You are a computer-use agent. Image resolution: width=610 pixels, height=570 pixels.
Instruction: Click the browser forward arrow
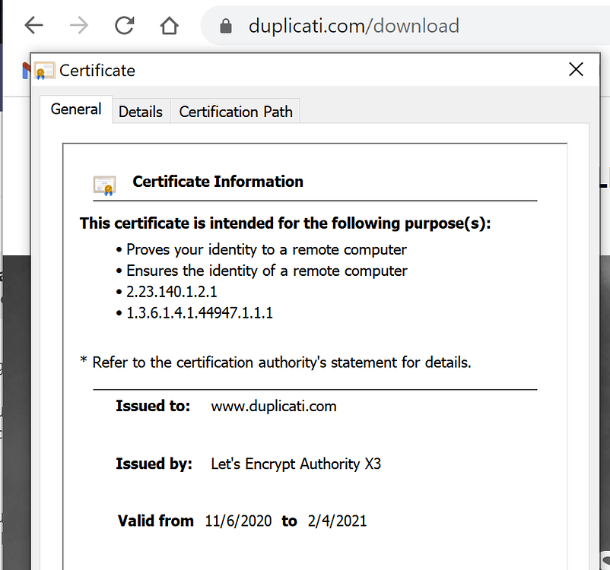coord(79,26)
